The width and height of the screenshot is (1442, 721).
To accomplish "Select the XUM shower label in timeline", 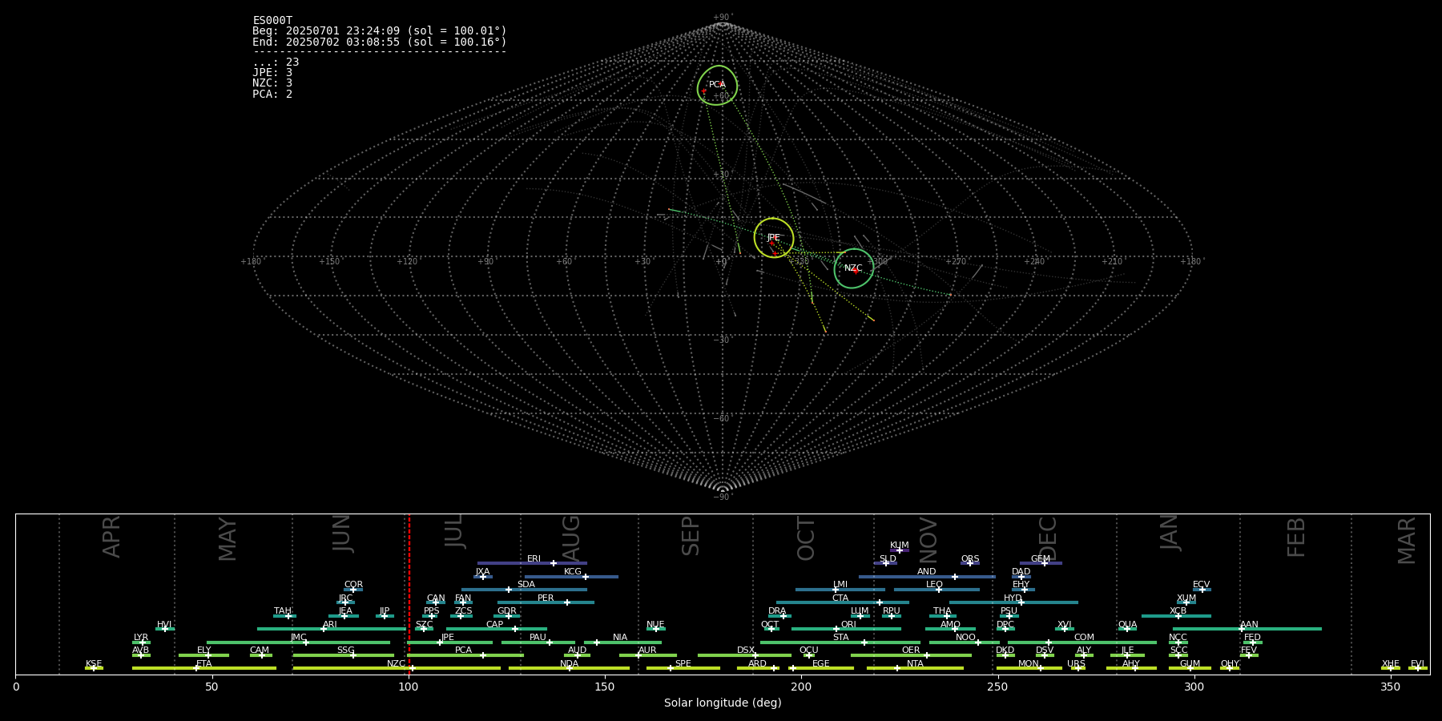I will (x=1186, y=598).
